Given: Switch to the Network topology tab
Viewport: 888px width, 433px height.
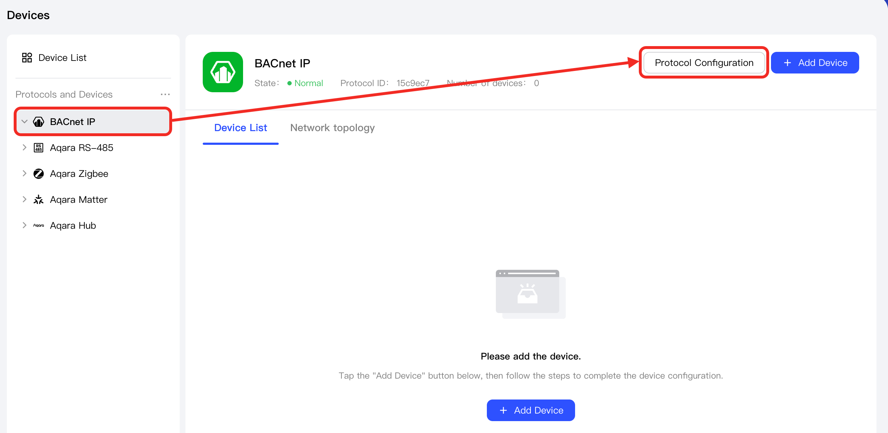Looking at the screenshot, I should pyautogui.click(x=332, y=128).
